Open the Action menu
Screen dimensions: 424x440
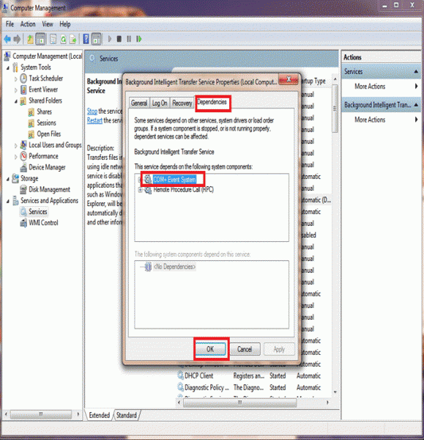pyautogui.click(x=28, y=24)
